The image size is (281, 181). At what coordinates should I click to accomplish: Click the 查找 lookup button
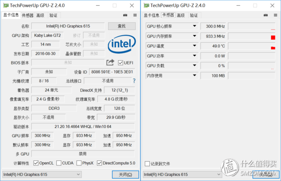pos(122,26)
